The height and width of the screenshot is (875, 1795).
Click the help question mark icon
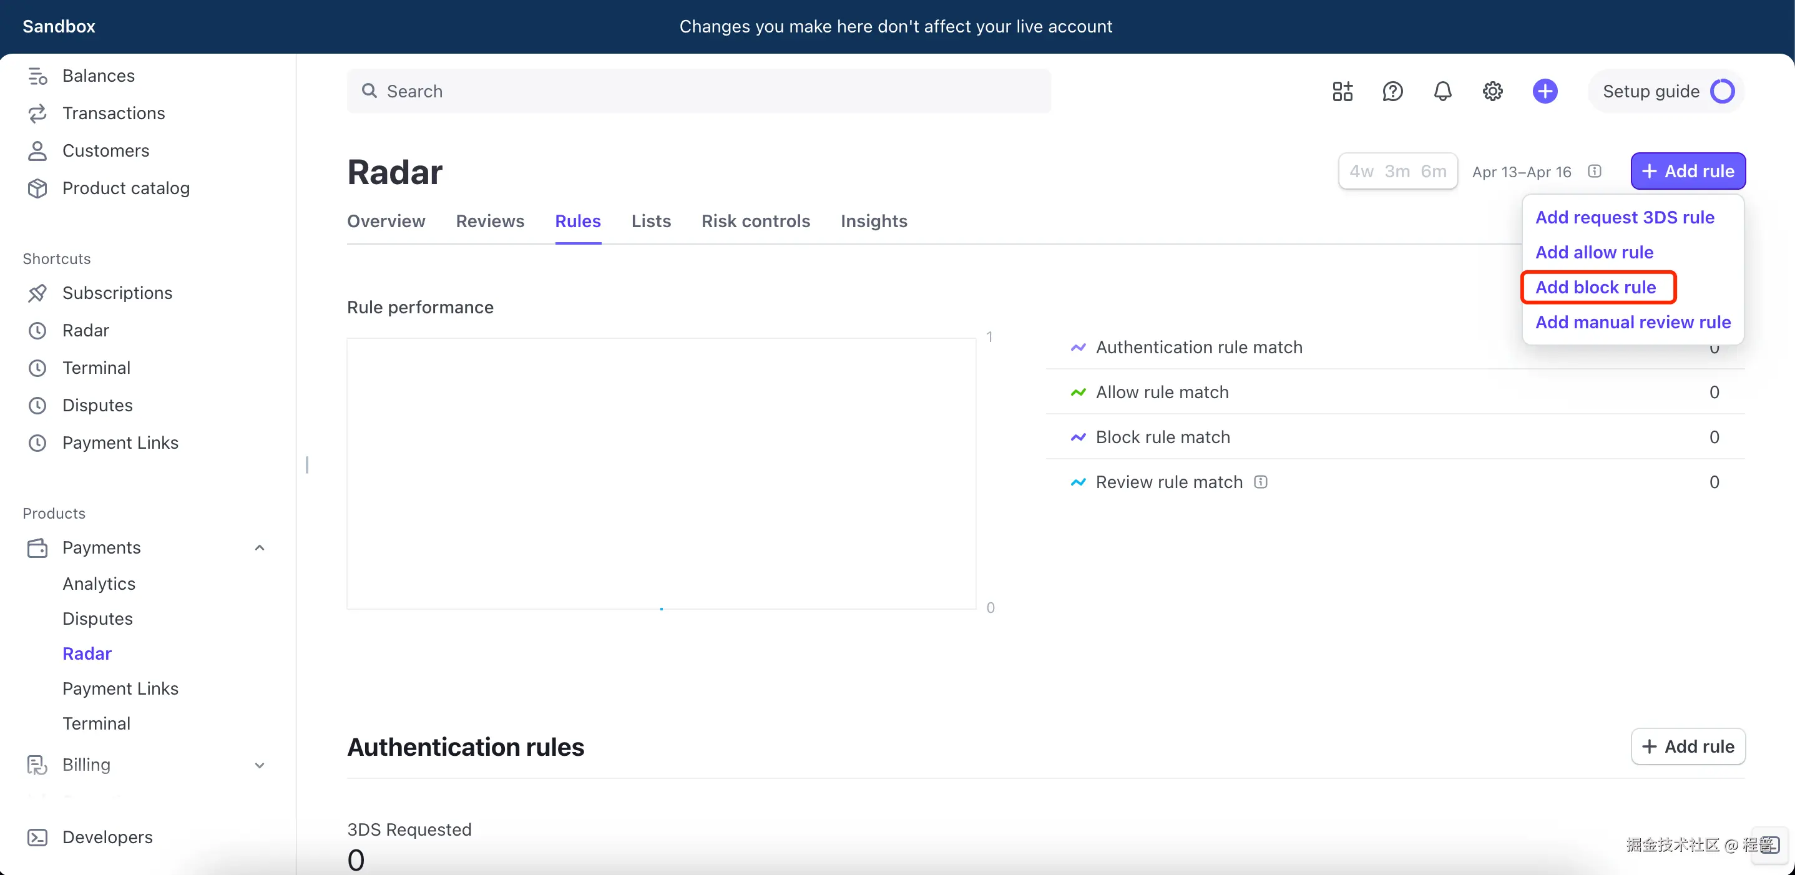[1392, 91]
